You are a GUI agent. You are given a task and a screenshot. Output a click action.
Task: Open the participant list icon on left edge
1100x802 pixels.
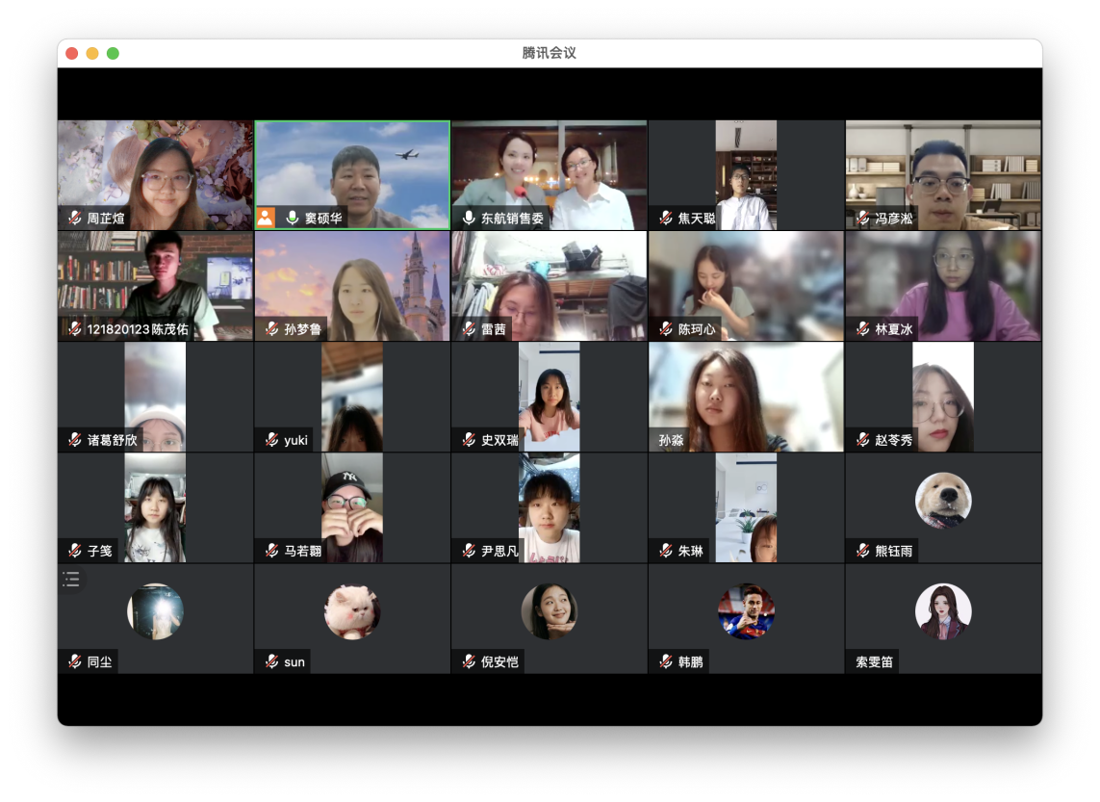point(71,579)
